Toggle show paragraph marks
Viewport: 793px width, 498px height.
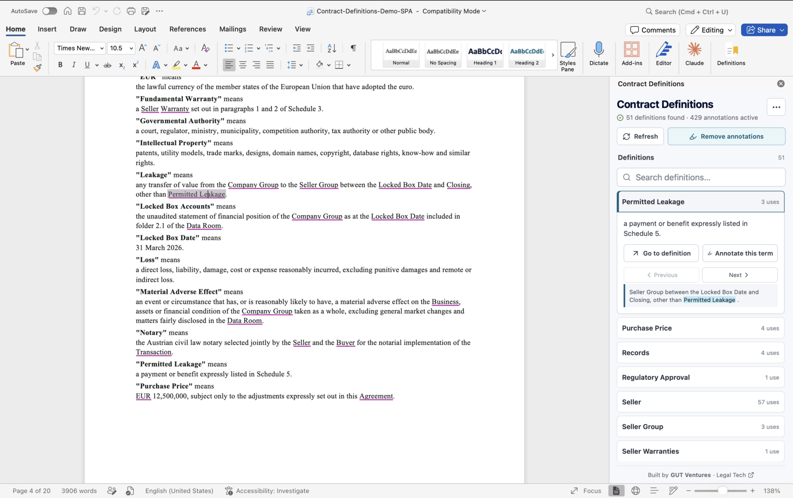tap(353, 48)
